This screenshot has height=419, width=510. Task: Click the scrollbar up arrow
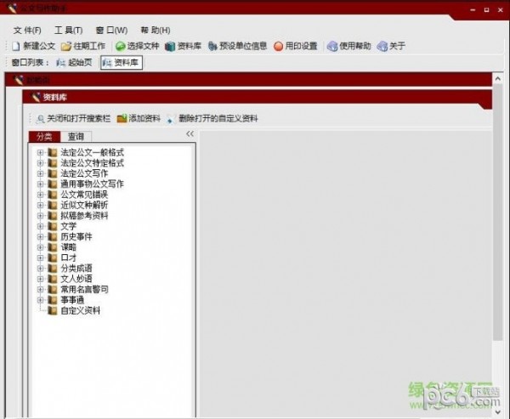pyautogui.click(x=497, y=79)
